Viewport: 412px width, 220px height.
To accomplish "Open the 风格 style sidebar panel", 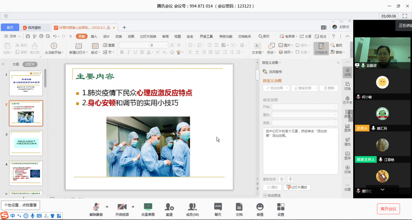I will tap(347, 170).
